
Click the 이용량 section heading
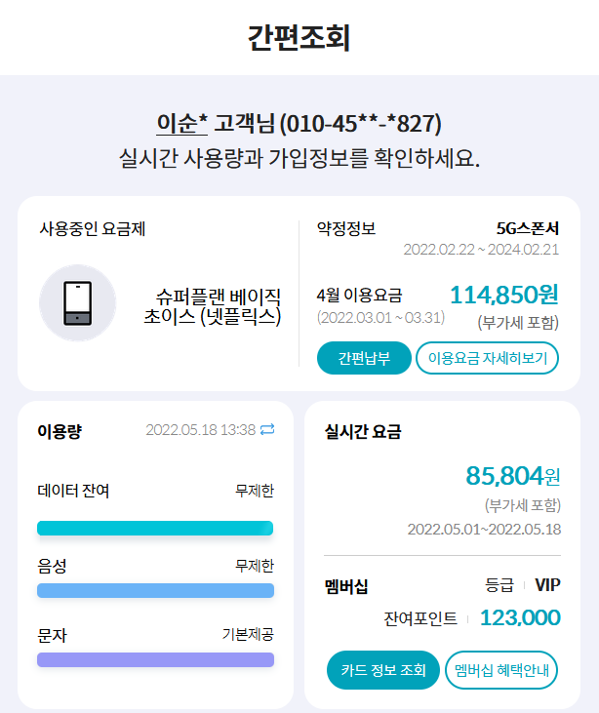(x=60, y=431)
